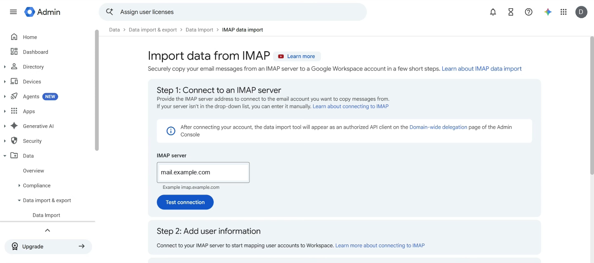Click the search sparkle icon in search bar

click(x=109, y=12)
